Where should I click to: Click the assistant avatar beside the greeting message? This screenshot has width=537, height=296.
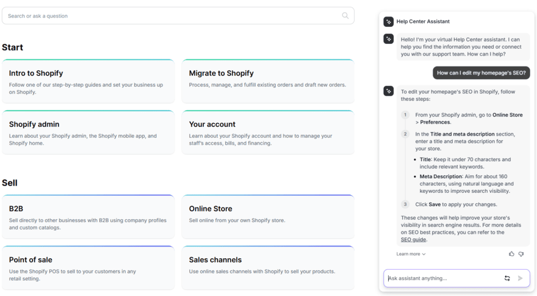click(388, 38)
